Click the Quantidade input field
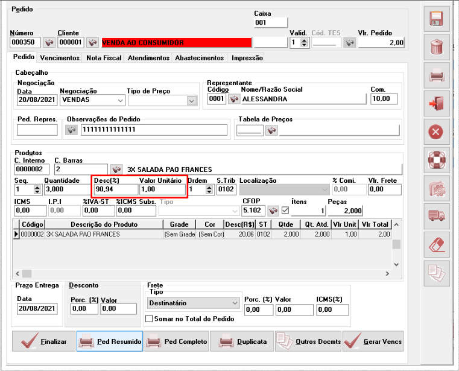Image resolution: width=459 pixels, height=371 pixels. pos(68,189)
